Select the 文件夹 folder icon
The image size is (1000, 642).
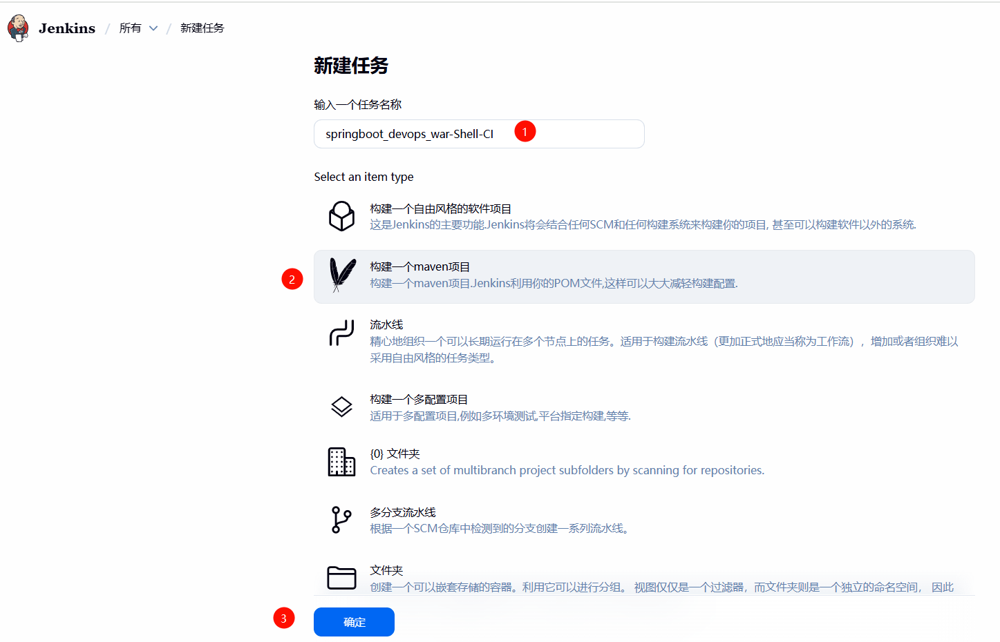[341, 578]
